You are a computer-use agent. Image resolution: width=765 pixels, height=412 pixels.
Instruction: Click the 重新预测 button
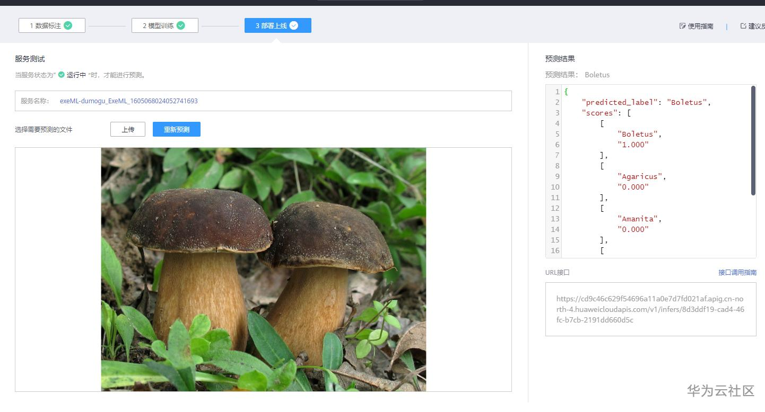click(x=177, y=129)
